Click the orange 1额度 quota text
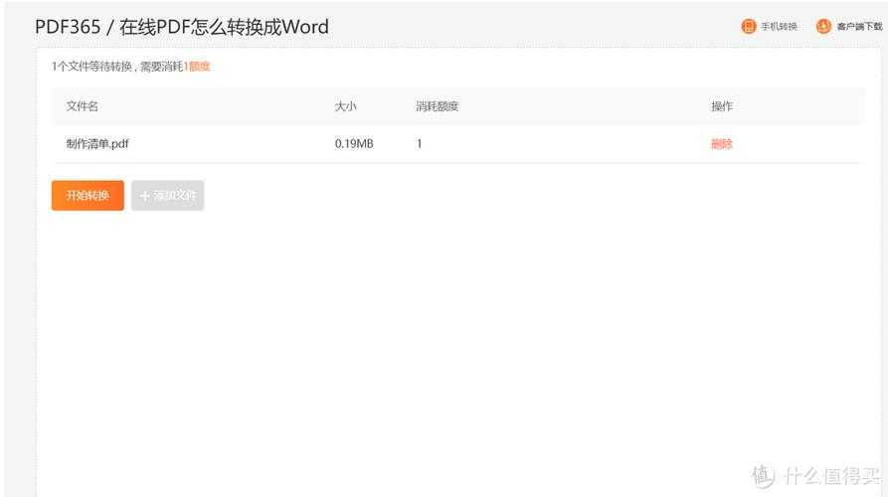 (197, 67)
